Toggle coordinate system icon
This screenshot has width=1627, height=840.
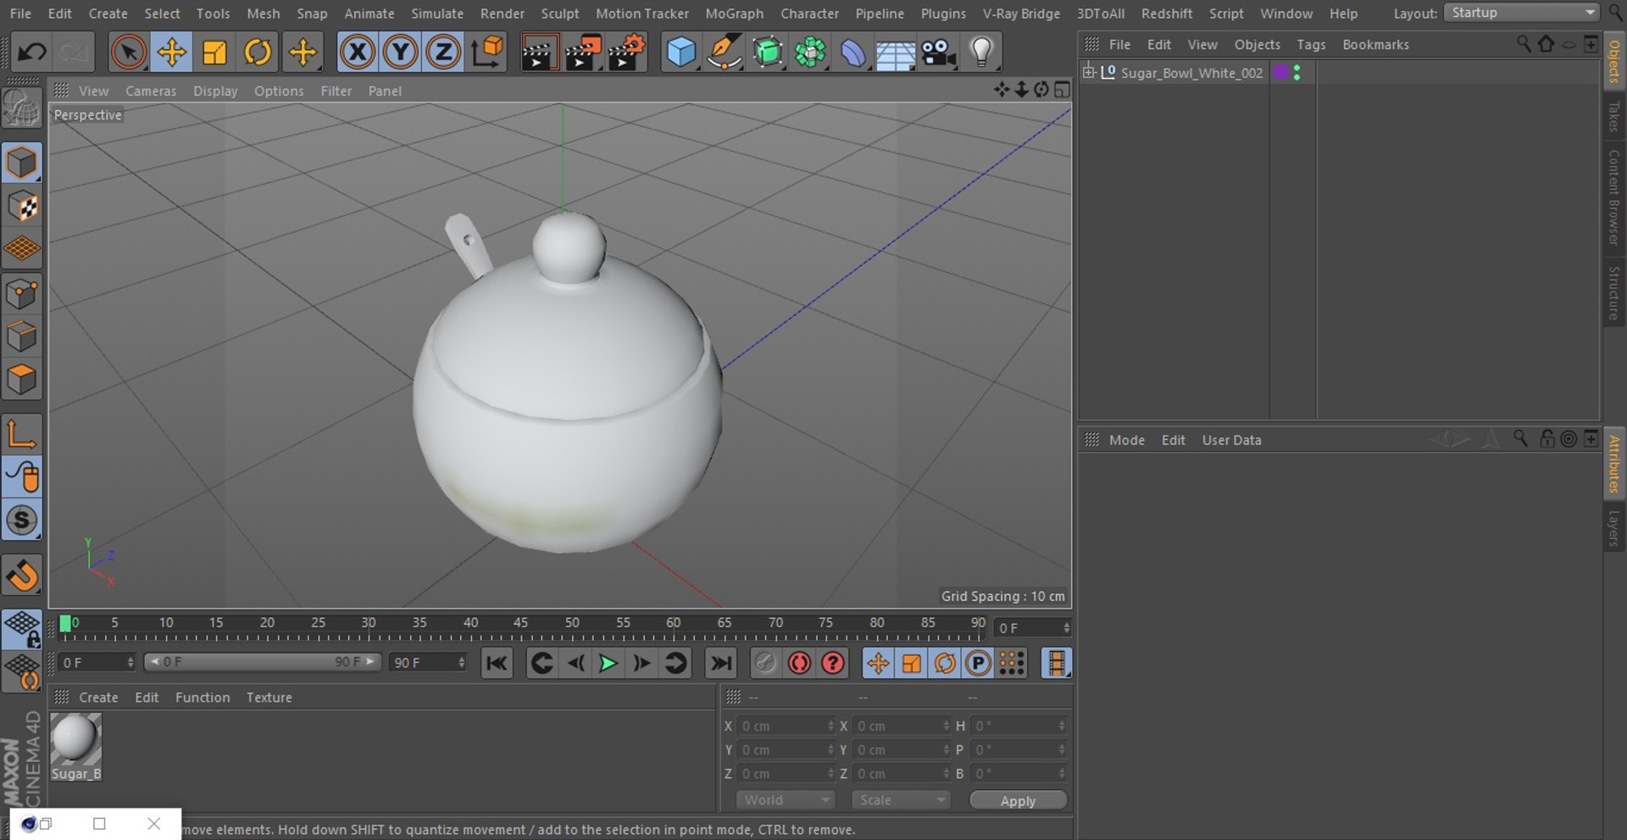(487, 53)
